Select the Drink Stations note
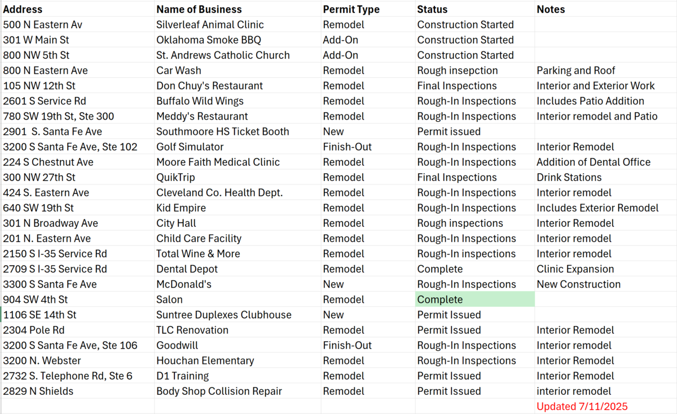 click(606, 177)
